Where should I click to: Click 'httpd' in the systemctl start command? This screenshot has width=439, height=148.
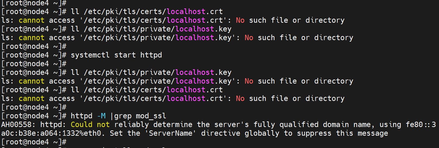[151, 55]
